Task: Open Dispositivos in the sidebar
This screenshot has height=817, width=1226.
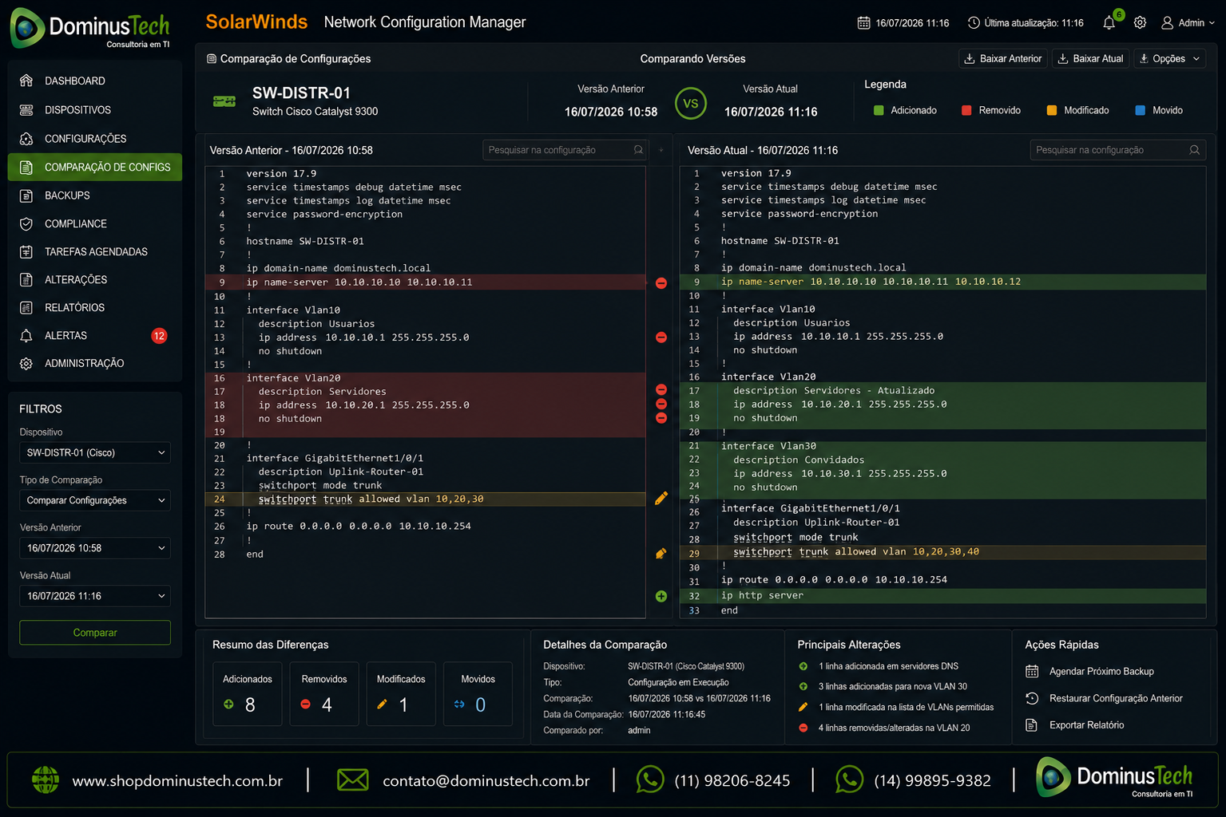Action: point(95,110)
